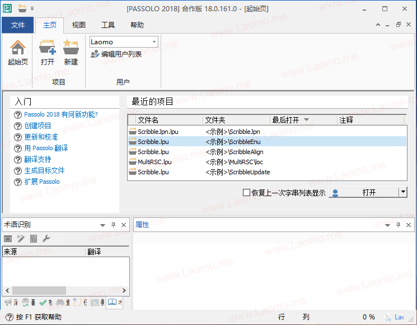Select Scribble.lpu in ScribbleUpdate folder
The height and width of the screenshot is (325, 417).
click(268, 172)
